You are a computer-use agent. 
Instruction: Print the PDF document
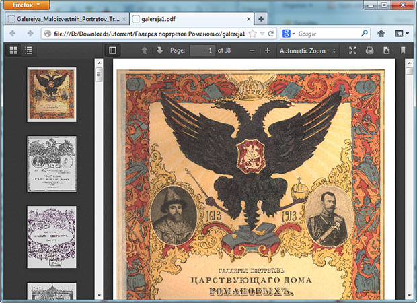coord(370,50)
